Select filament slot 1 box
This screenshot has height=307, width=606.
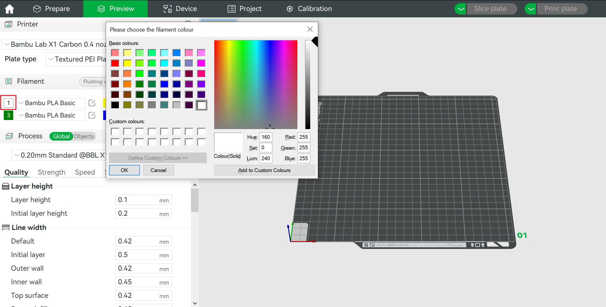[9, 103]
